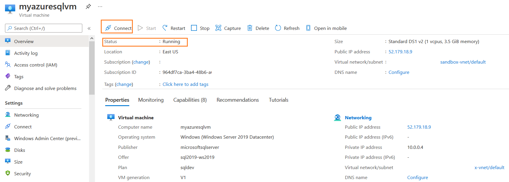Collapse the left sidebar menu
The image size is (509, 182).
click(89, 28)
